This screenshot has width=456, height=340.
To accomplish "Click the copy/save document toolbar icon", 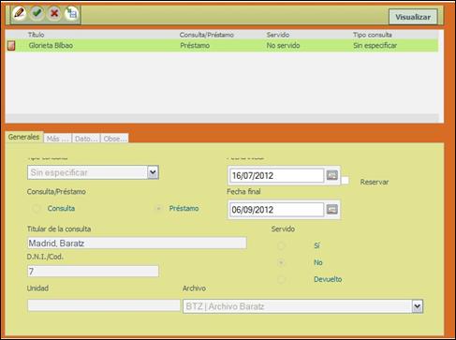I will pyautogui.click(x=72, y=13).
